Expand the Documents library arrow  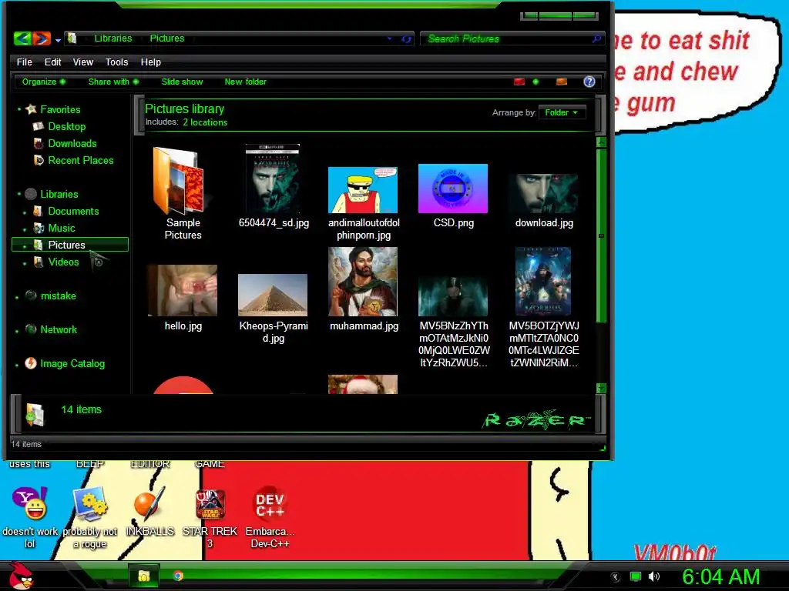(x=25, y=212)
